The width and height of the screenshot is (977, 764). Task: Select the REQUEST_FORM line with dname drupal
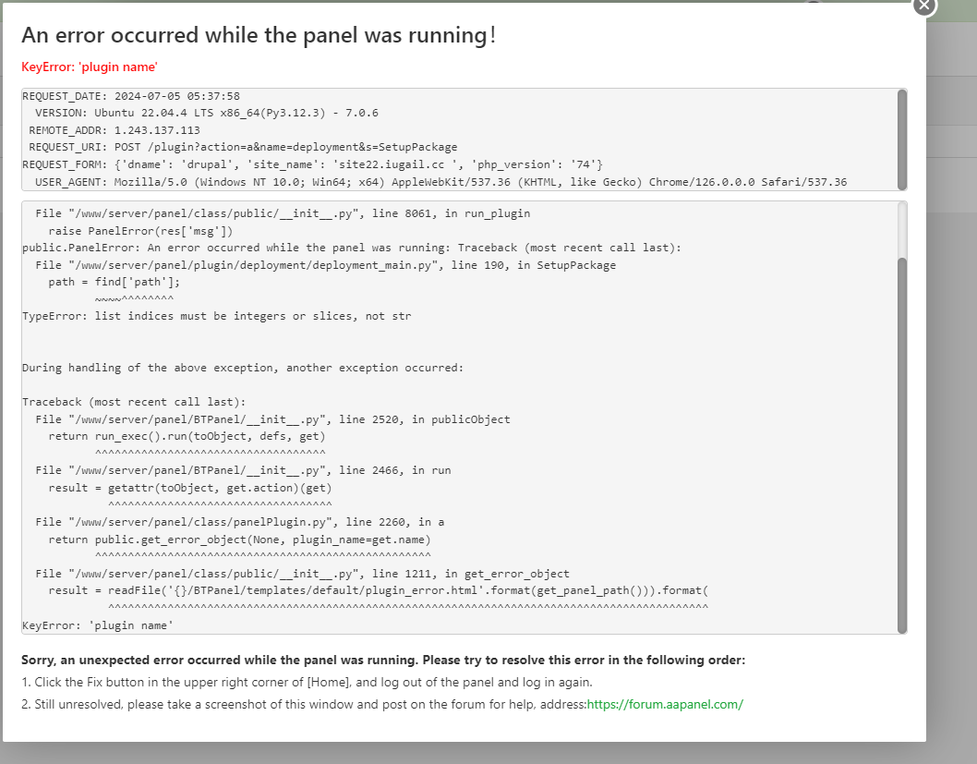point(312,164)
